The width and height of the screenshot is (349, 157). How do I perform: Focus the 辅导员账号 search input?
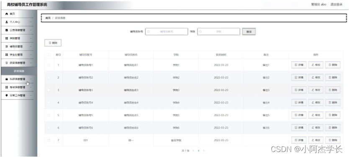[167, 32]
